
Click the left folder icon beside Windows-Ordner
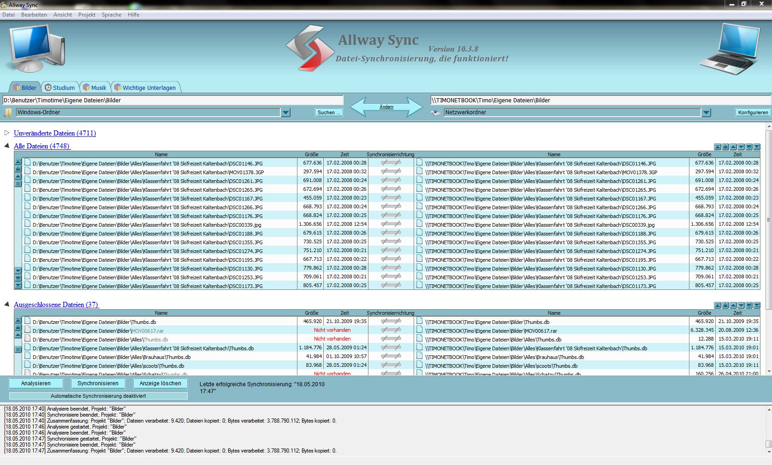pos(8,112)
